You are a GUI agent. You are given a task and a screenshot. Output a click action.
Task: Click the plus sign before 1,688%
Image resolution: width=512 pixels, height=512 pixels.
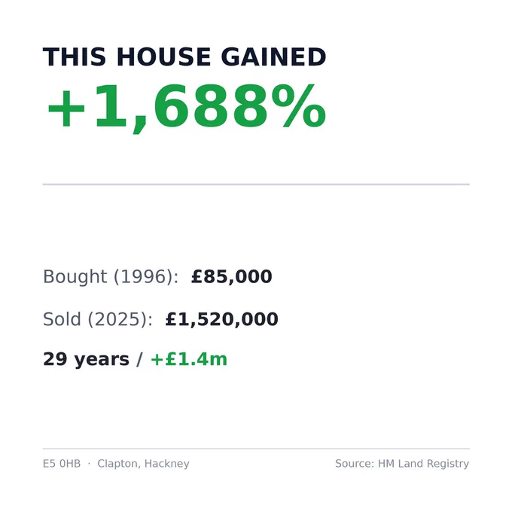coord(66,109)
